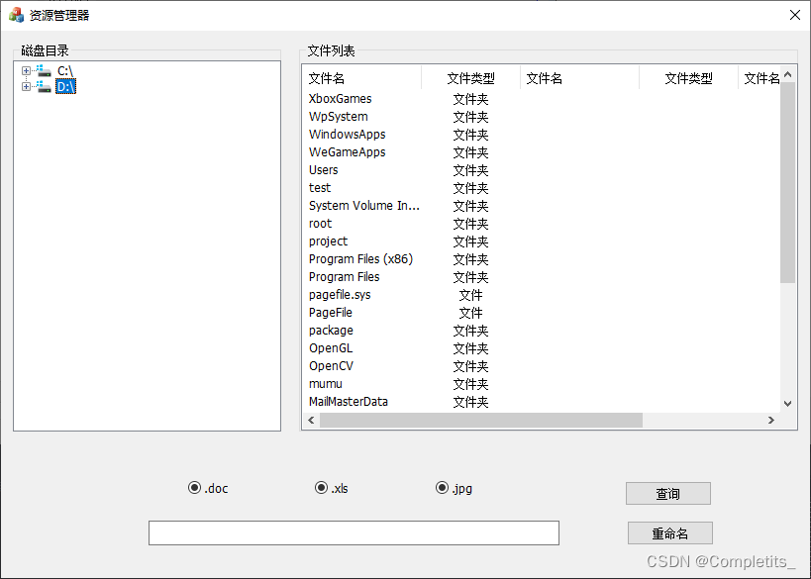Image resolution: width=811 pixels, height=579 pixels.
Task: Click the horizontal scrollbar right arrow
Action: [x=771, y=421]
